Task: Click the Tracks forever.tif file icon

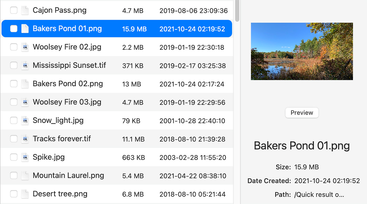Action: [x=25, y=139]
